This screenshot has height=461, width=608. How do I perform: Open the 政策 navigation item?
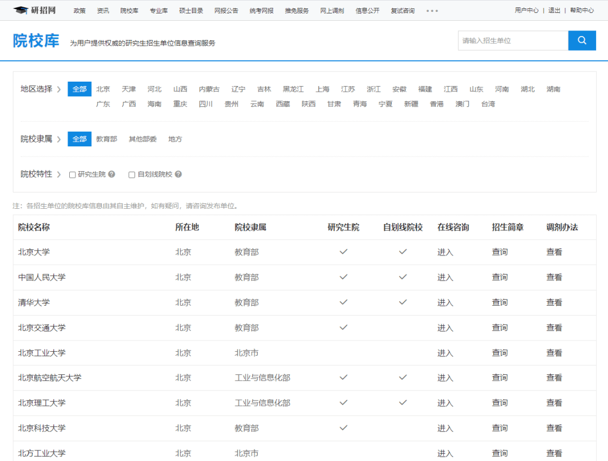[79, 11]
